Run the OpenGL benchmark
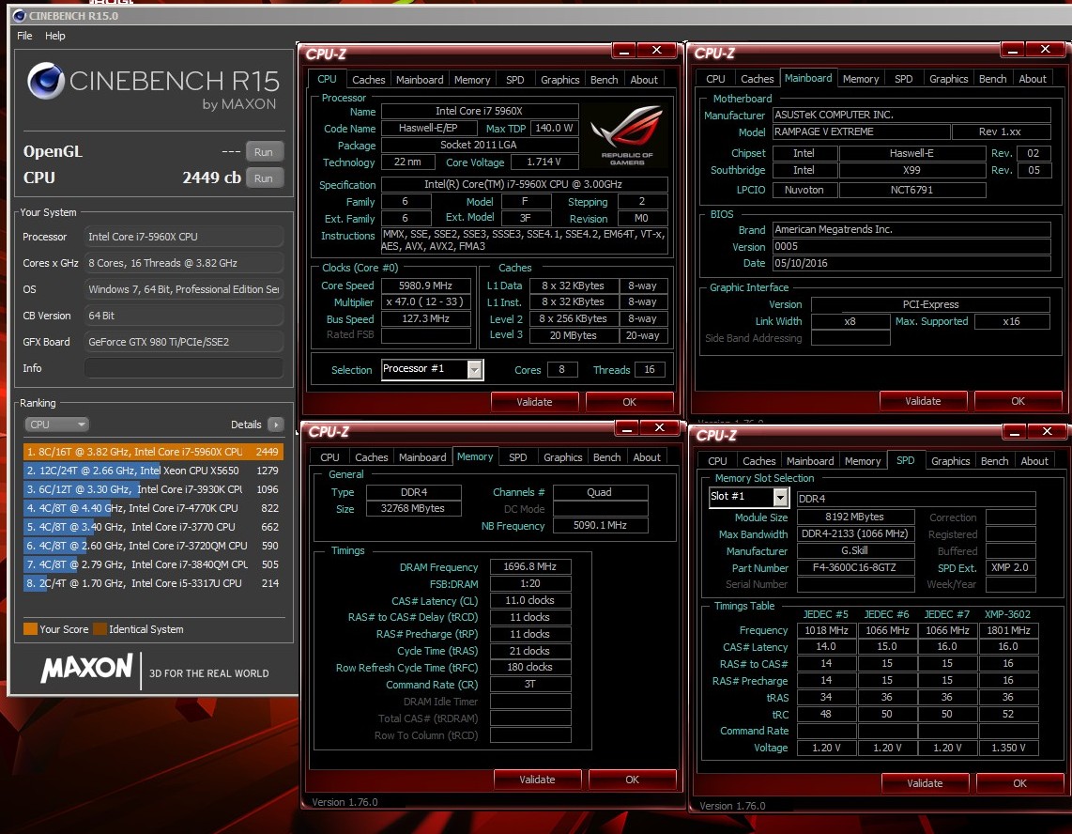The width and height of the screenshot is (1072, 834). [x=263, y=152]
